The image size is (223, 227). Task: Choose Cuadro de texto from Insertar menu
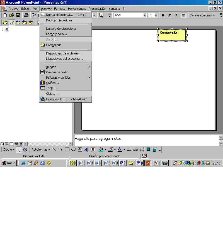[x=57, y=72]
